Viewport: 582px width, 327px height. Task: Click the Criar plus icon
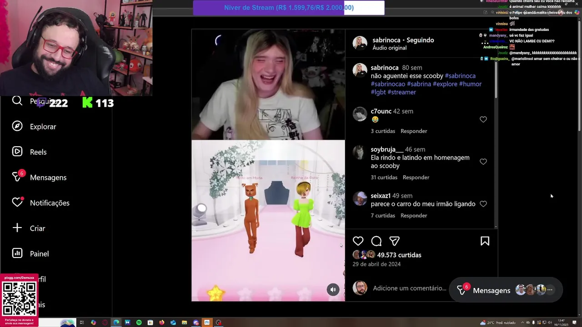click(17, 228)
